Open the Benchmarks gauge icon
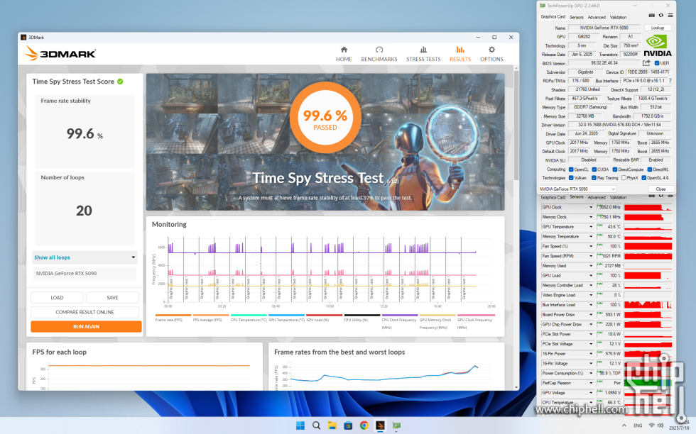The width and height of the screenshot is (696, 434). click(x=379, y=50)
